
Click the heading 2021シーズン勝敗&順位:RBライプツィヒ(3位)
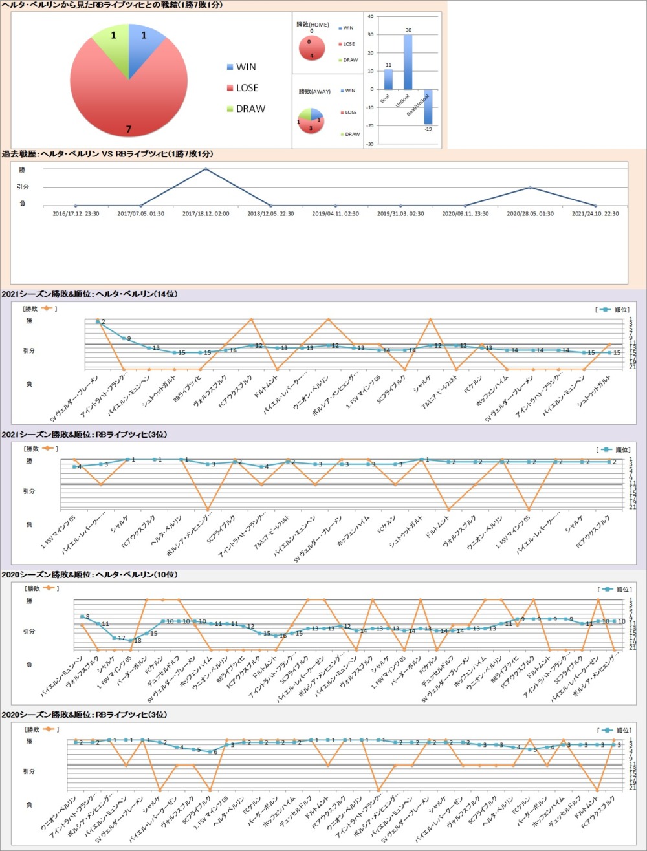tap(85, 435)
